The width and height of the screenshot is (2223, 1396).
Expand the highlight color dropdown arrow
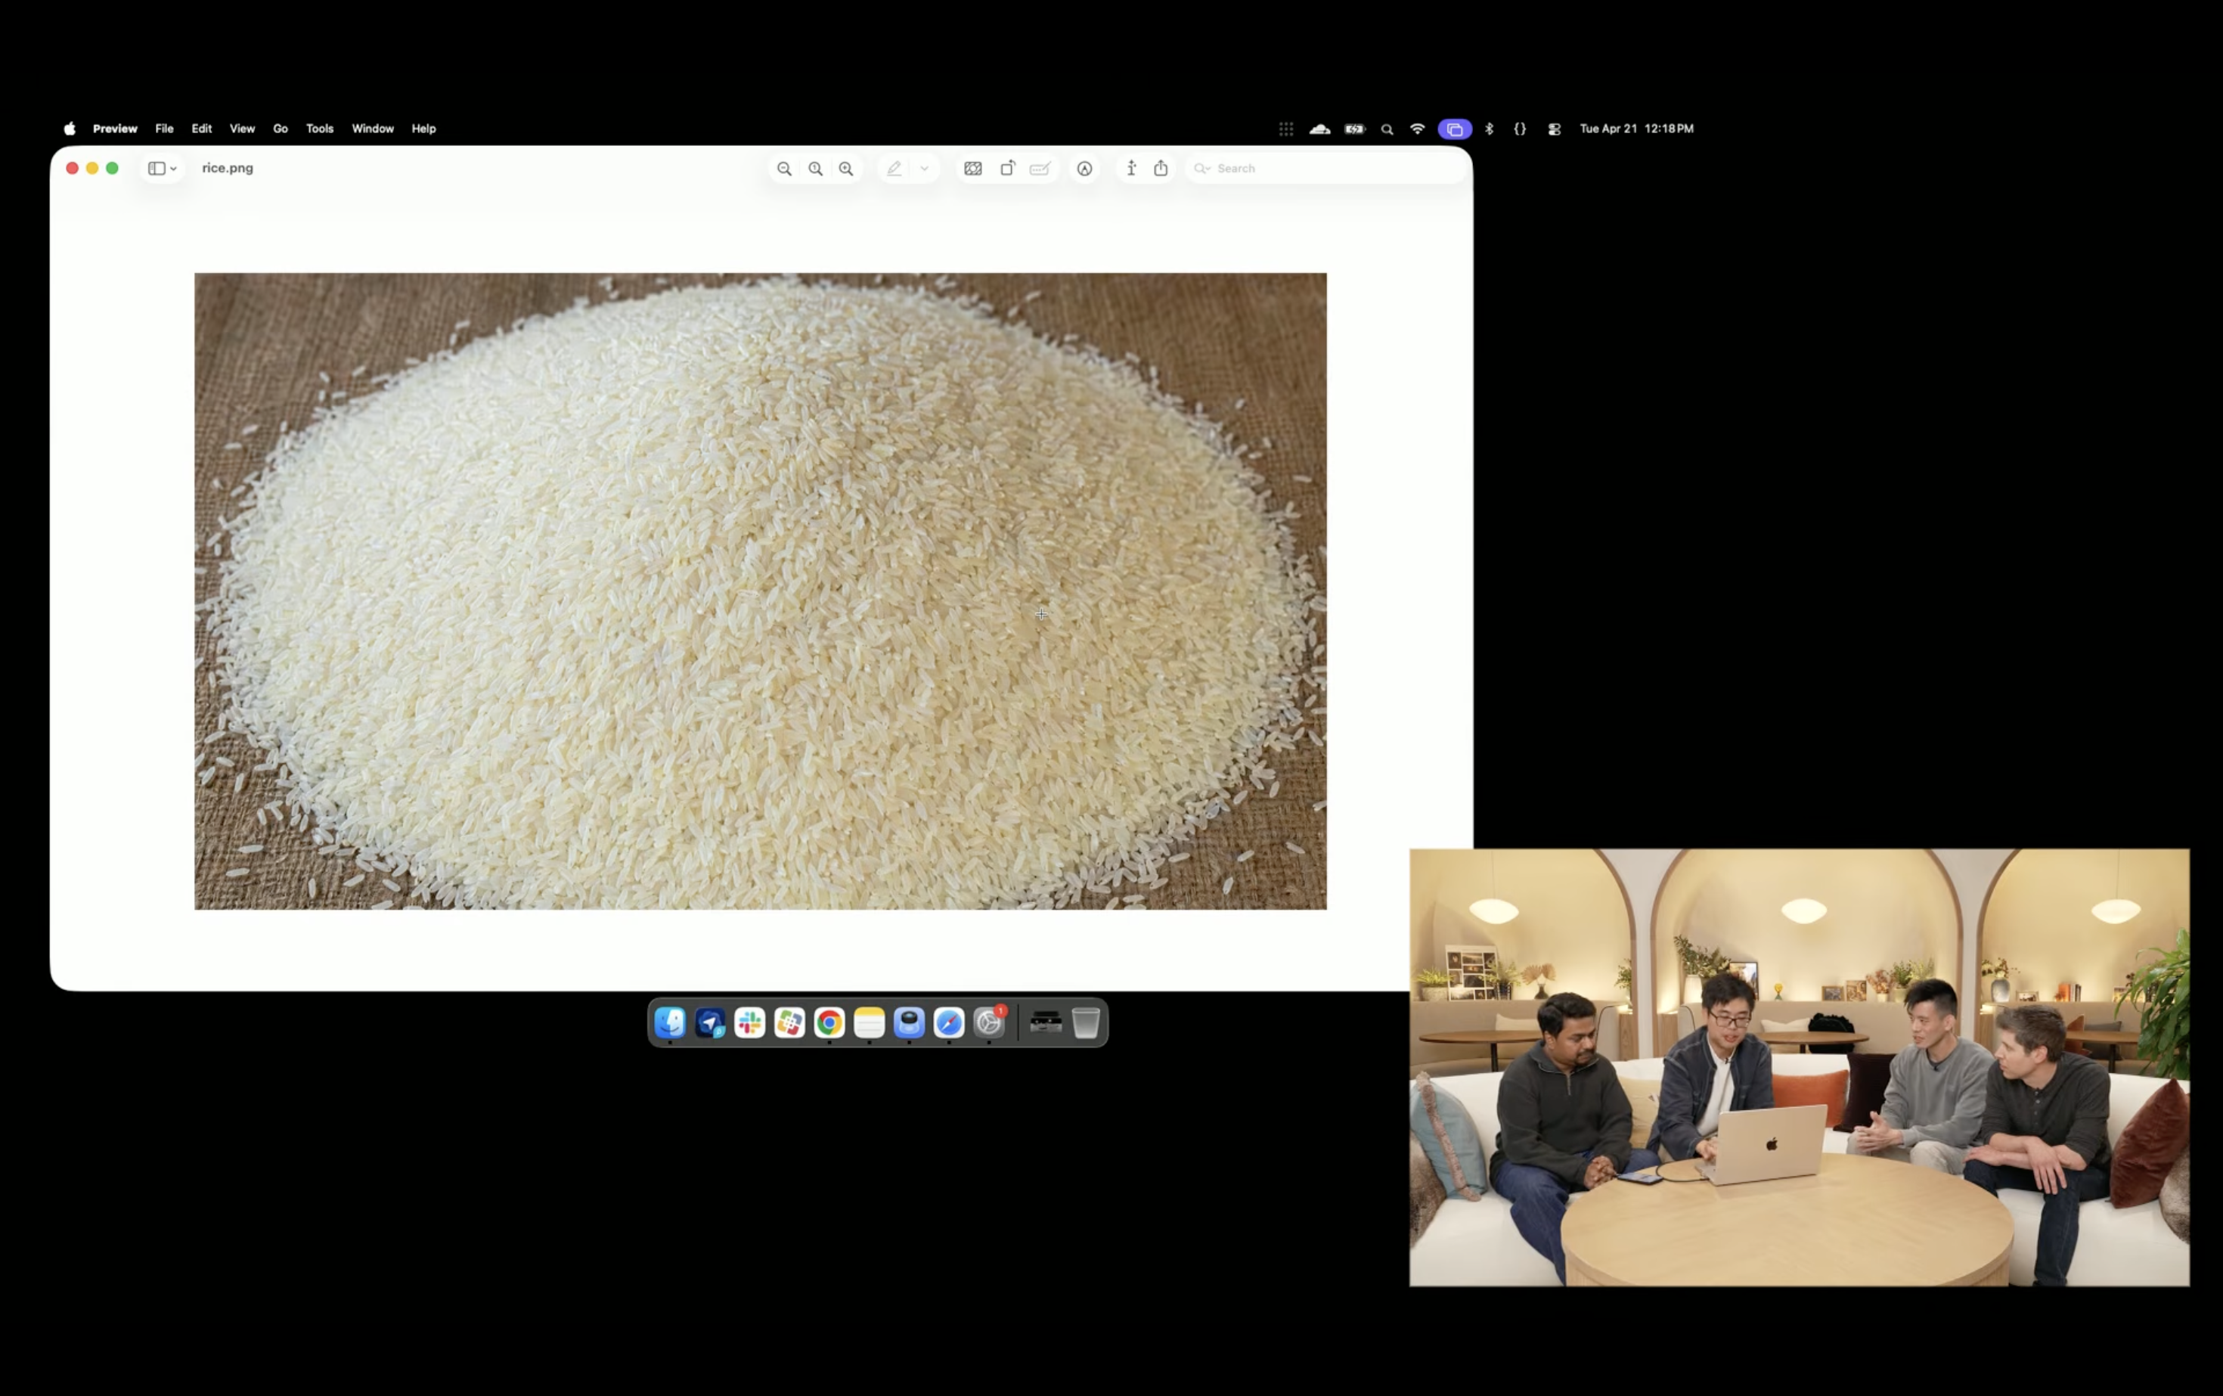pos(924,169)
